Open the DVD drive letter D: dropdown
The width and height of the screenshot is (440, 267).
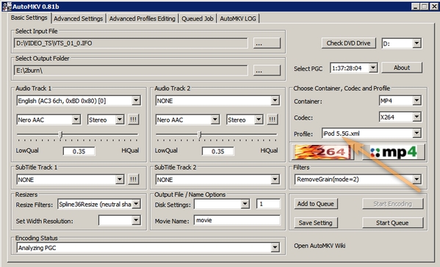click(x=416, y=43)
